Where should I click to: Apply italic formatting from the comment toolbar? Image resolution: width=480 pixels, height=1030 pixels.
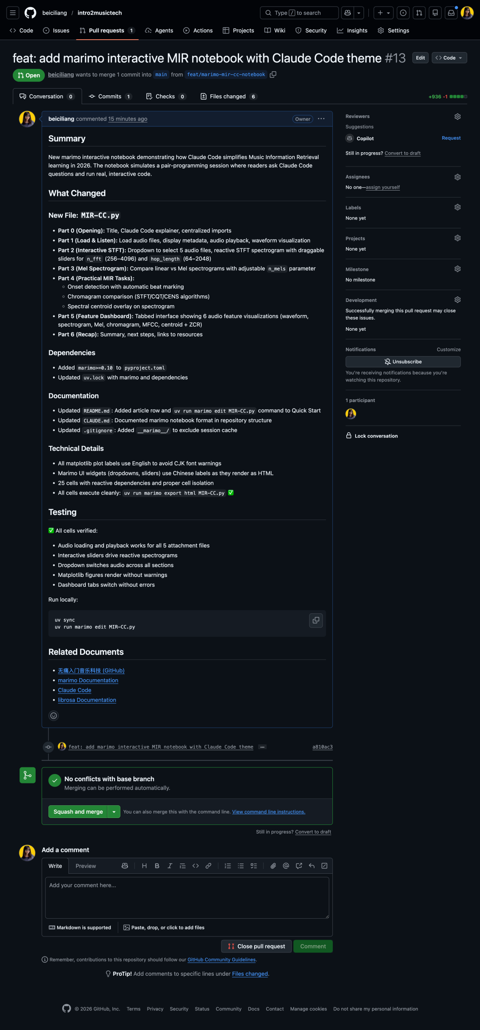(x=170, y=866)
